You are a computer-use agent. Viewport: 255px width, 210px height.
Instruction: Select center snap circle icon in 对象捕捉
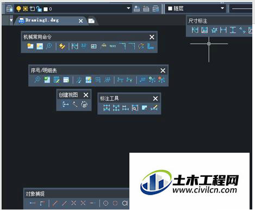tap(105, 203)
